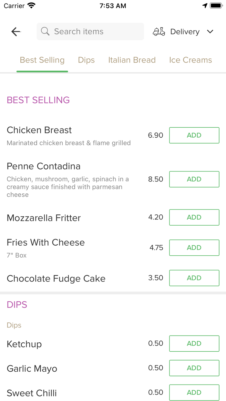Add Fries With Cheese to order
Screen dimensions: 226x401
pos(194,248)
